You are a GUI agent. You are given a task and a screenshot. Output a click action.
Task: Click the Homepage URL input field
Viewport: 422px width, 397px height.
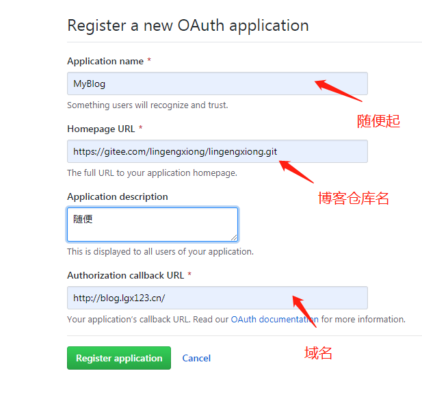[205, 151]
